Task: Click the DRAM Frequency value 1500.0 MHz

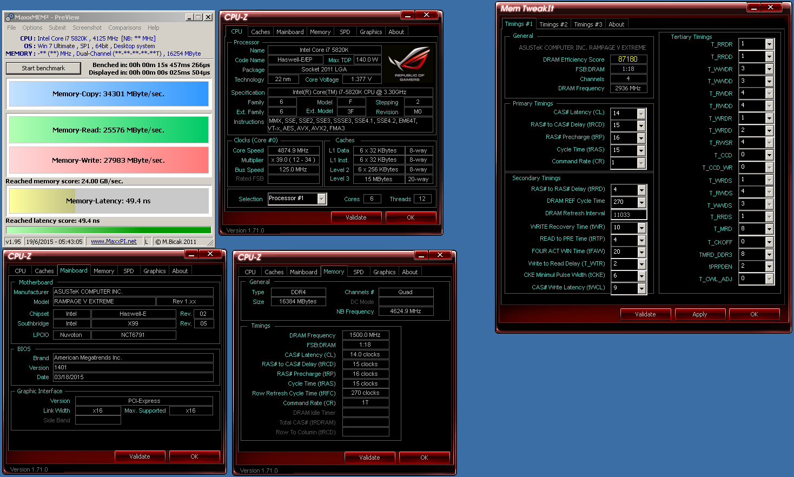Action: point(365,335)
